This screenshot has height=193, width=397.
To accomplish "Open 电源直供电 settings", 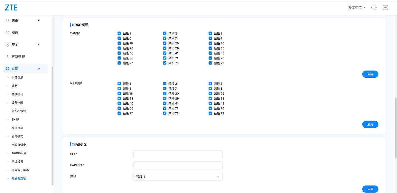I will (19, 145).
